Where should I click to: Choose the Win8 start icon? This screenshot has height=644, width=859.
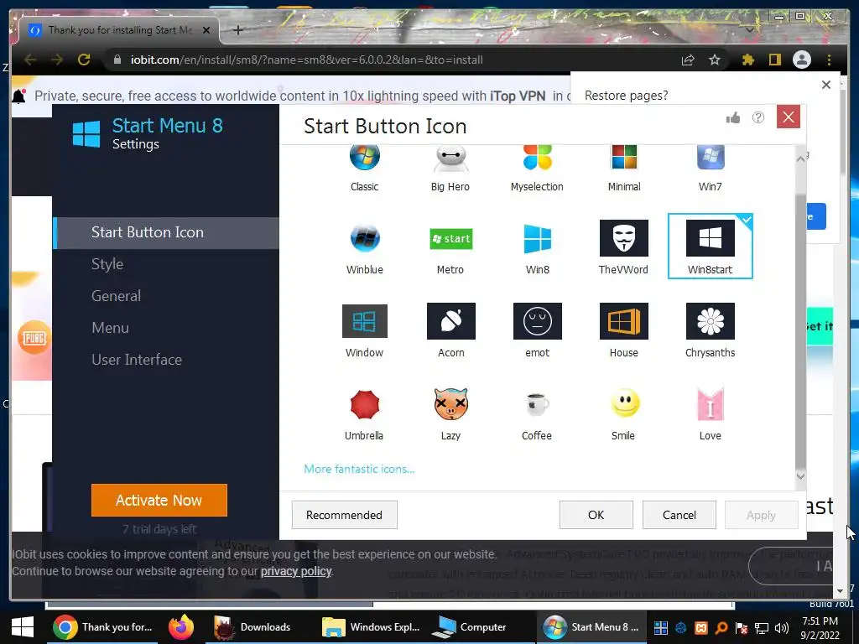pos(537,247)
